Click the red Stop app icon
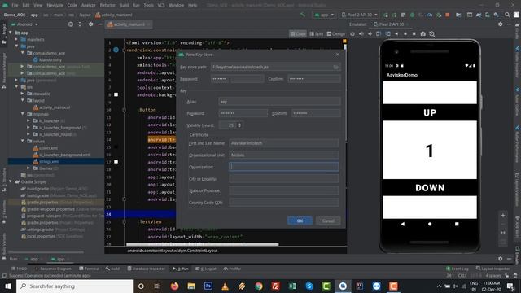521x293 pixels. coord(447,15)
